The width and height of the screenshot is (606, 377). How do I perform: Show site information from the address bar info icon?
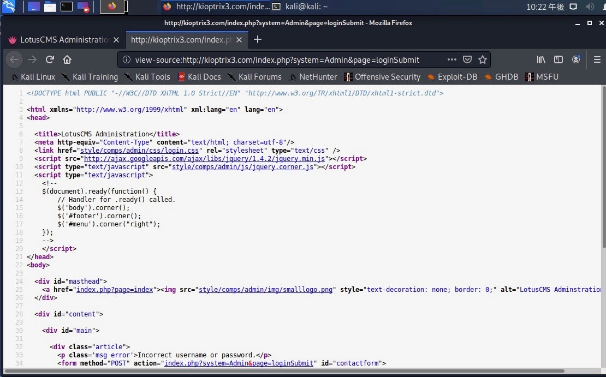pyautogui.click(x=126, y=59)
